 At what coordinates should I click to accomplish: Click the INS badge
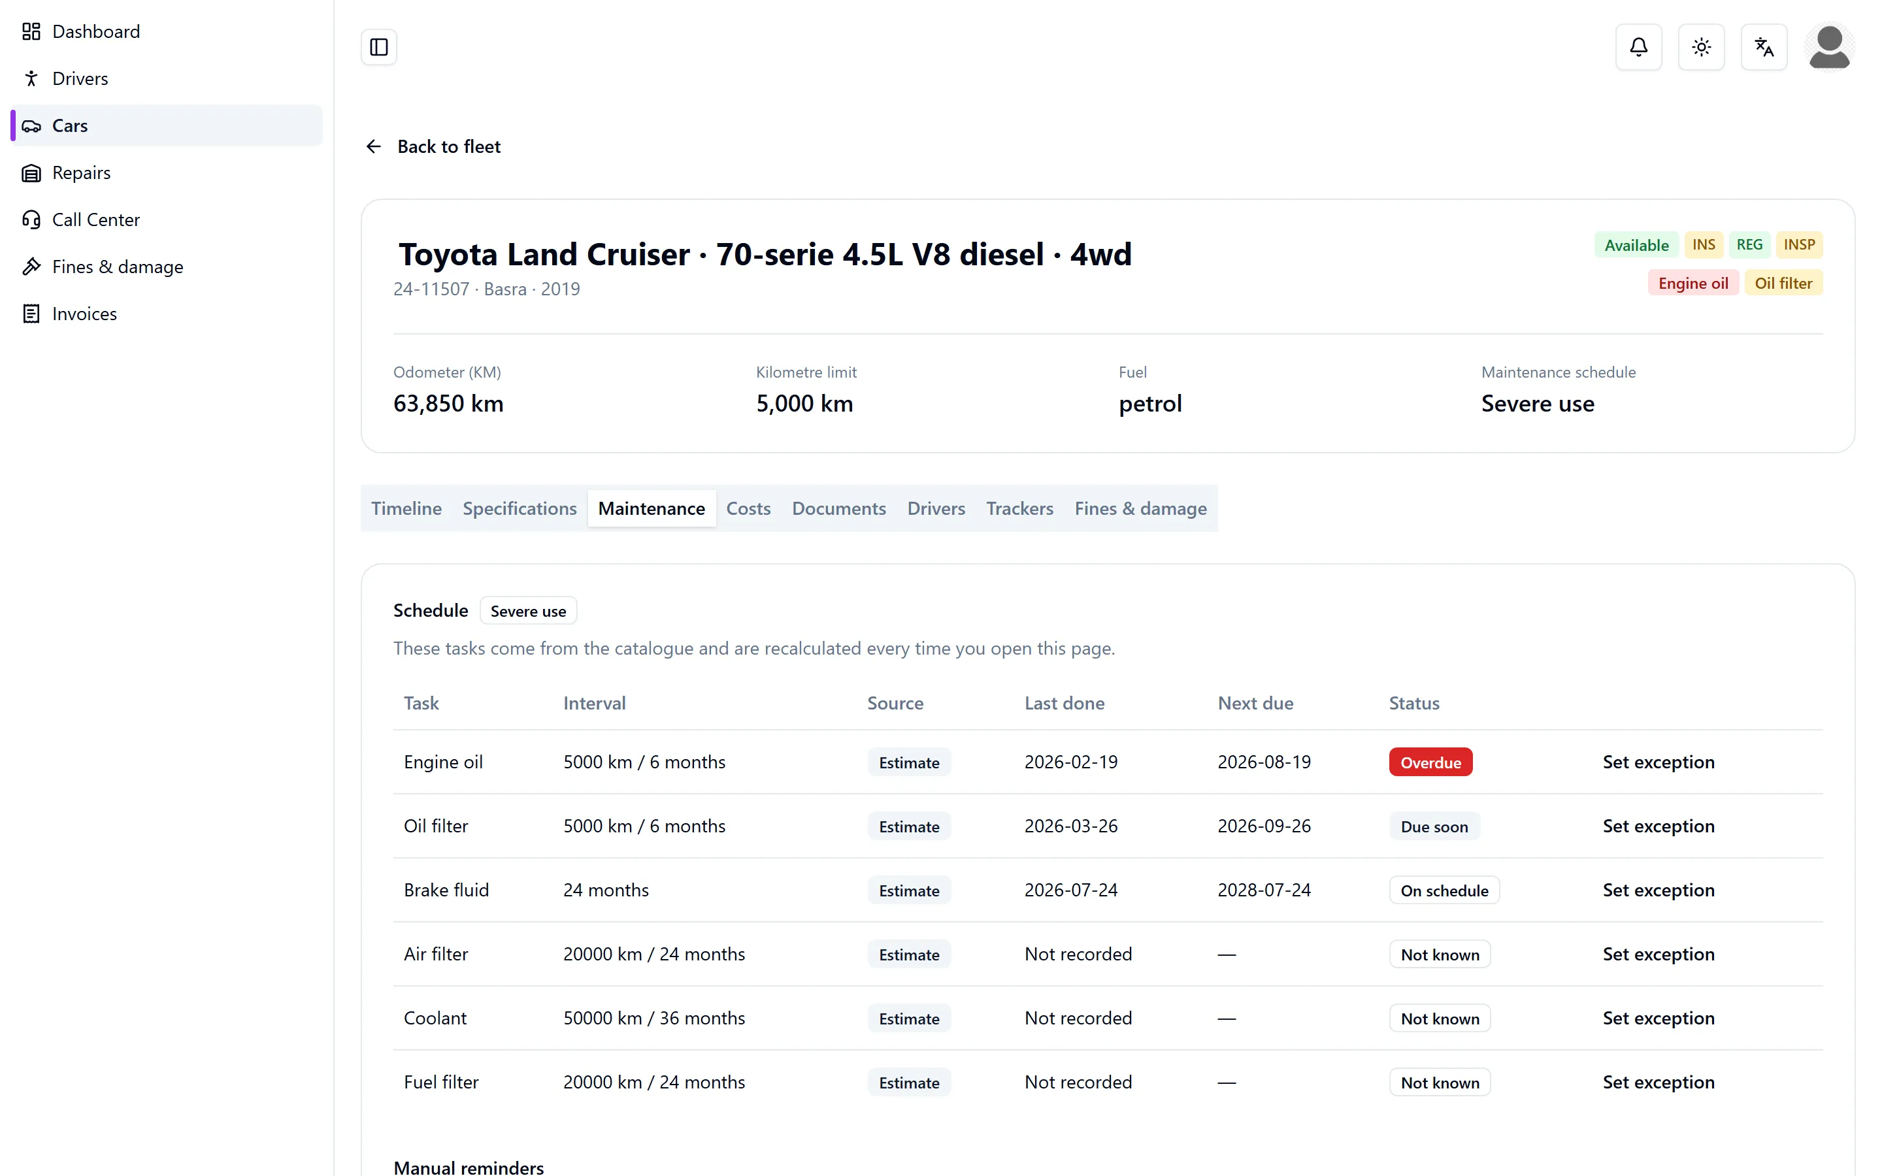pyautogui.click(x=1704, y=245)
